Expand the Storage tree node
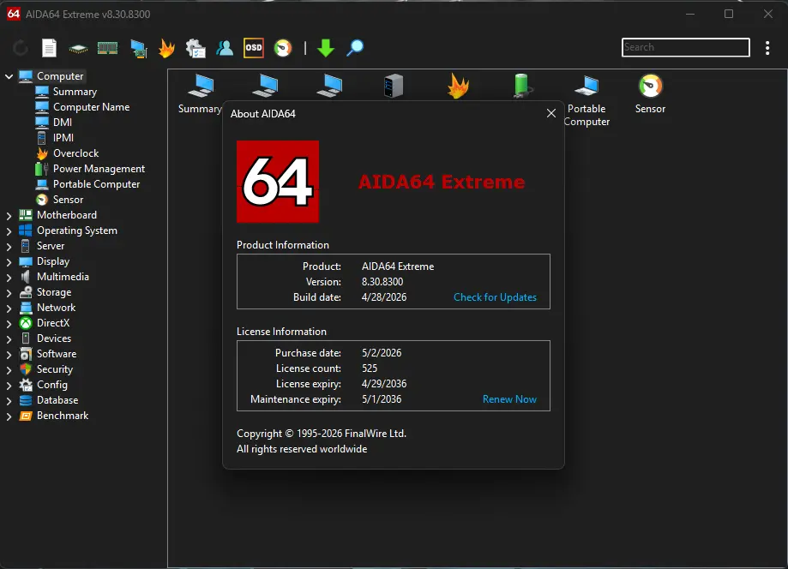788x569 pixels. (x=9, y=293)
